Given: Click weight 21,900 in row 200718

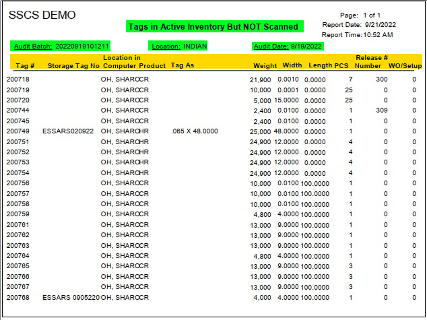Looking at the screenshot, I should point(260,79).
